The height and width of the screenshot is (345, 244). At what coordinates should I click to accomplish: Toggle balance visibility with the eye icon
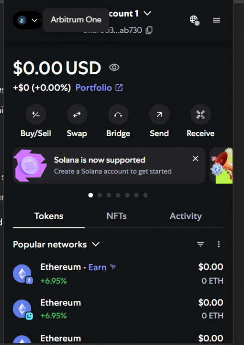pyautogui.click(x=114, y=68)
